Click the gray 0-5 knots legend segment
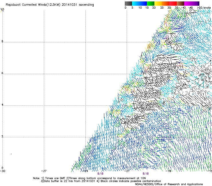Viewport: 212px width, 186px height. point(128,3)
